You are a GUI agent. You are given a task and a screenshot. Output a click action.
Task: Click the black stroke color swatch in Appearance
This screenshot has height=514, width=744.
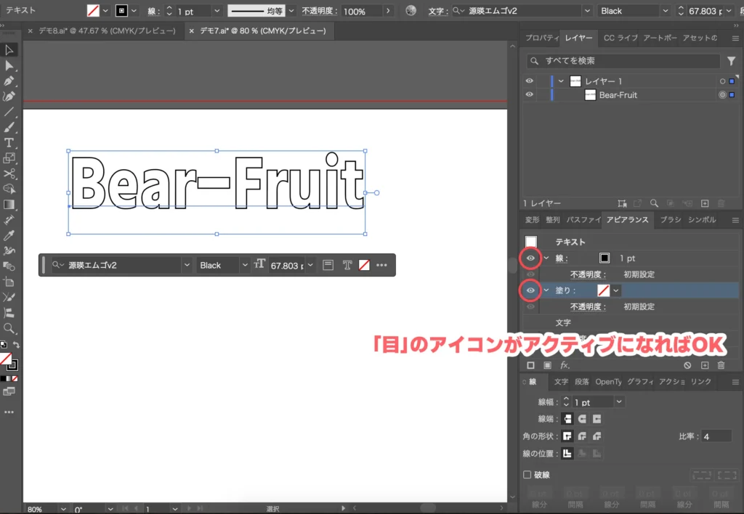click(604, 258)
